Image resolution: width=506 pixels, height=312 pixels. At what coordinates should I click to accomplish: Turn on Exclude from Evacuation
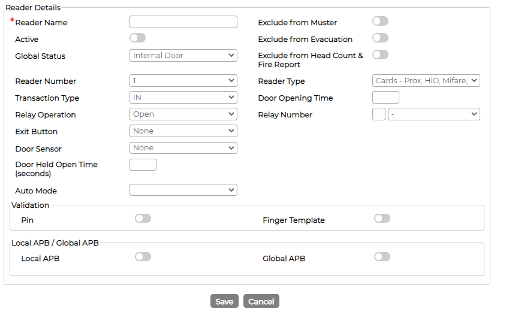pos(381,38)
